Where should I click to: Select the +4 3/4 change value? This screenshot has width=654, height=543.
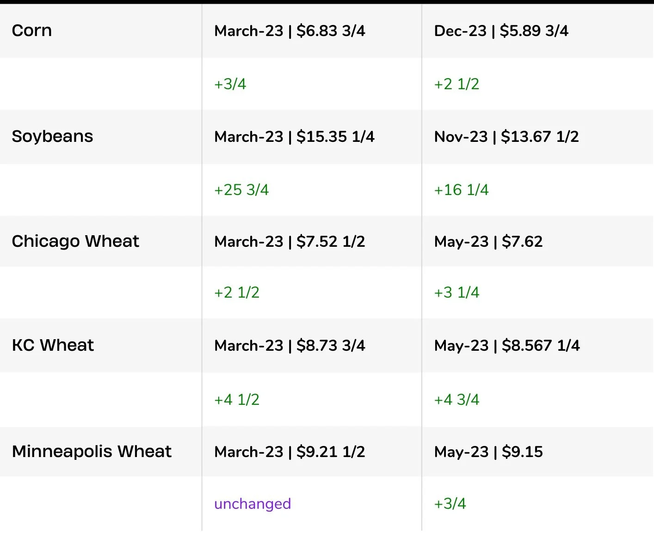[x=457, y=400]
